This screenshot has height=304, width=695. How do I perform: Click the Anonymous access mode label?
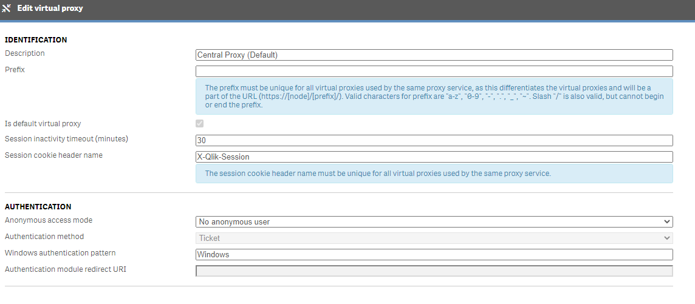coord(49,220)
